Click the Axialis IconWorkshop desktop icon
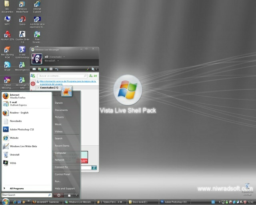Viewport: 256px width, 205px height. click(22, 52)
